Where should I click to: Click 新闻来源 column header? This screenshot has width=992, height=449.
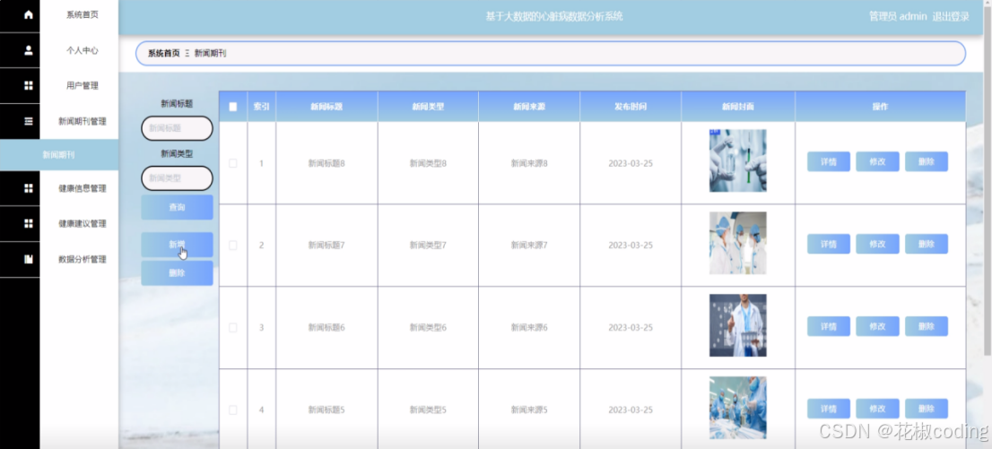point(529,107)
